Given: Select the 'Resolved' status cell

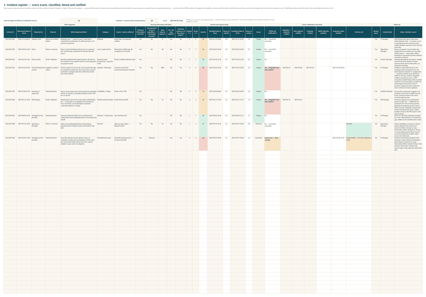Looking at the screenshot, I should tap(258, 130).
